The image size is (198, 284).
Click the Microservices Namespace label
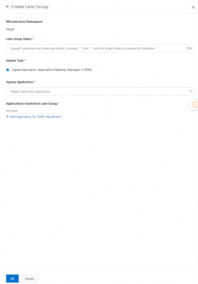[24, 22]
